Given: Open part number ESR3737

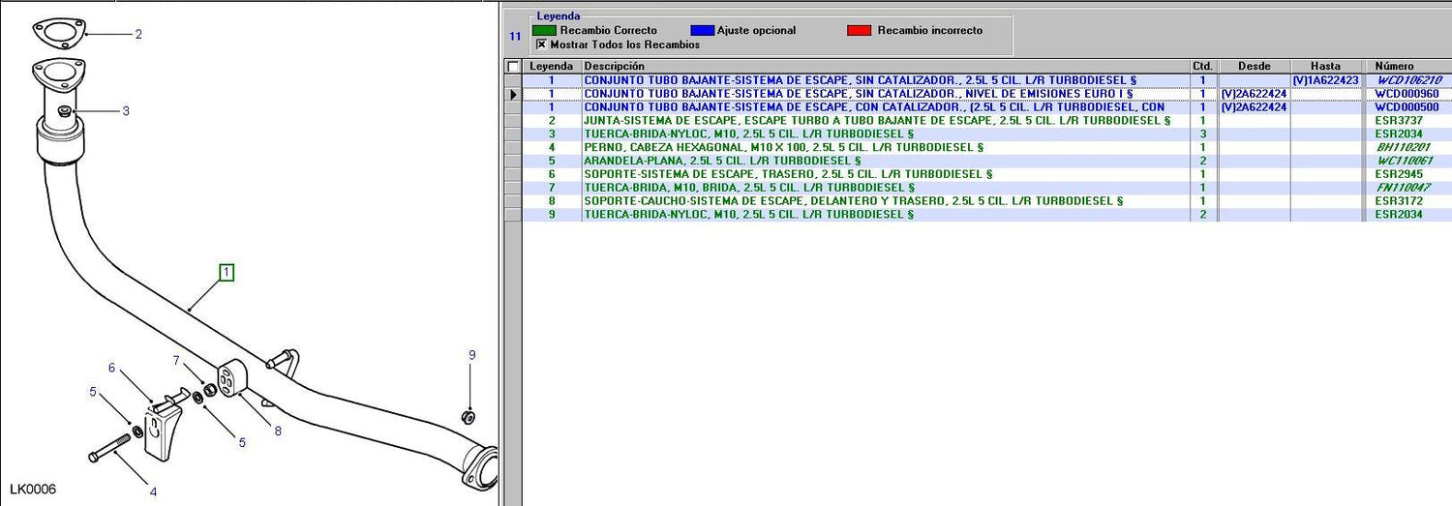Looking at the screenshot, I should coord(1399,121).
